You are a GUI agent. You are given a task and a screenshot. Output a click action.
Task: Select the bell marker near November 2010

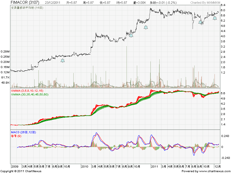click(146, 27)
